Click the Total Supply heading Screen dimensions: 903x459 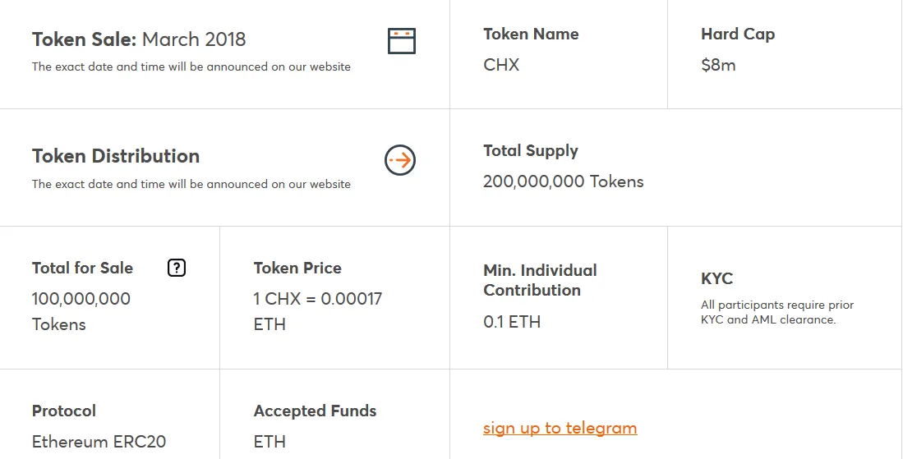[531, 151]
